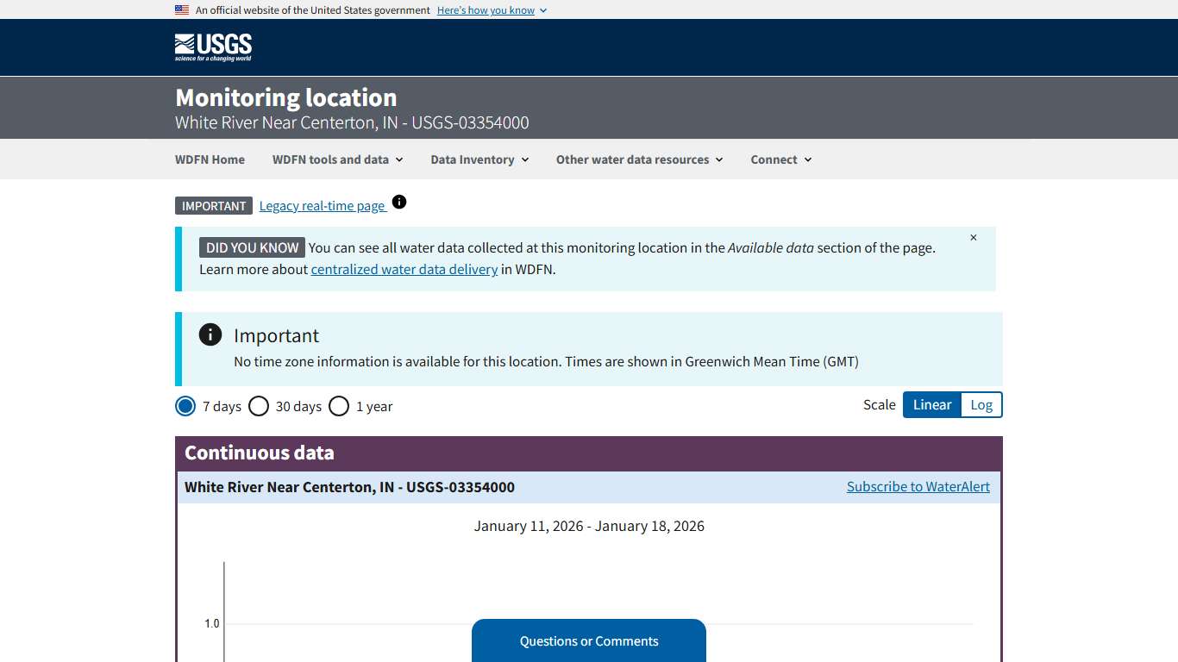Open the Connect menu
This screenshot has width=1178, height=662.
pos(780,159)
